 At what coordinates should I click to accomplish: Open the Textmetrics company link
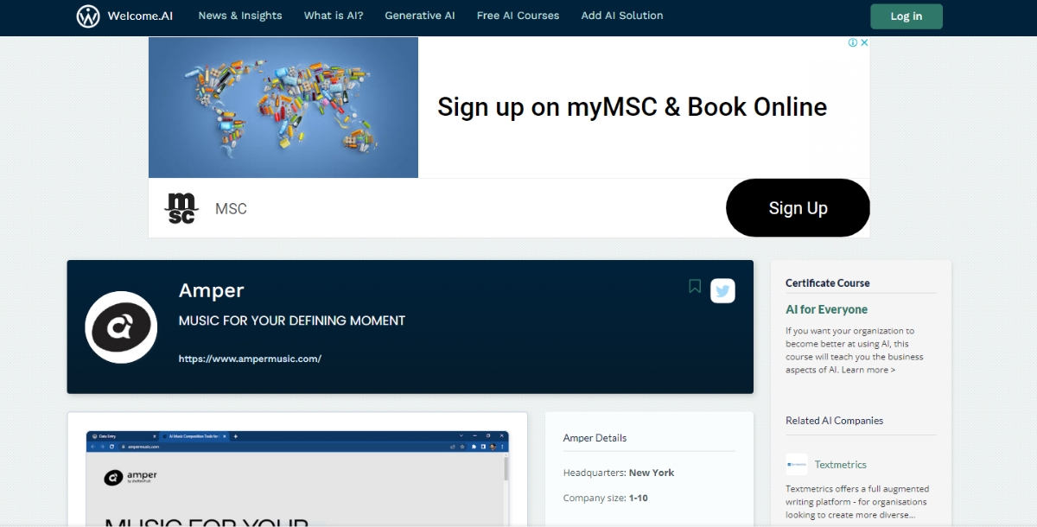point(840,465)
